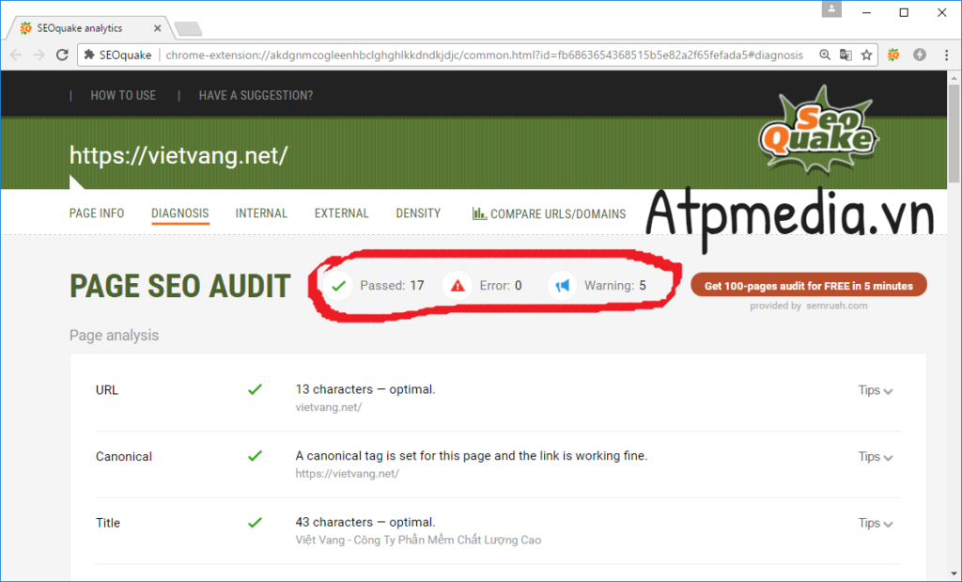962x582 pixels.
Task: Click the Title row green checkmark
Action: pyautogui.click(x=255, y=523)
